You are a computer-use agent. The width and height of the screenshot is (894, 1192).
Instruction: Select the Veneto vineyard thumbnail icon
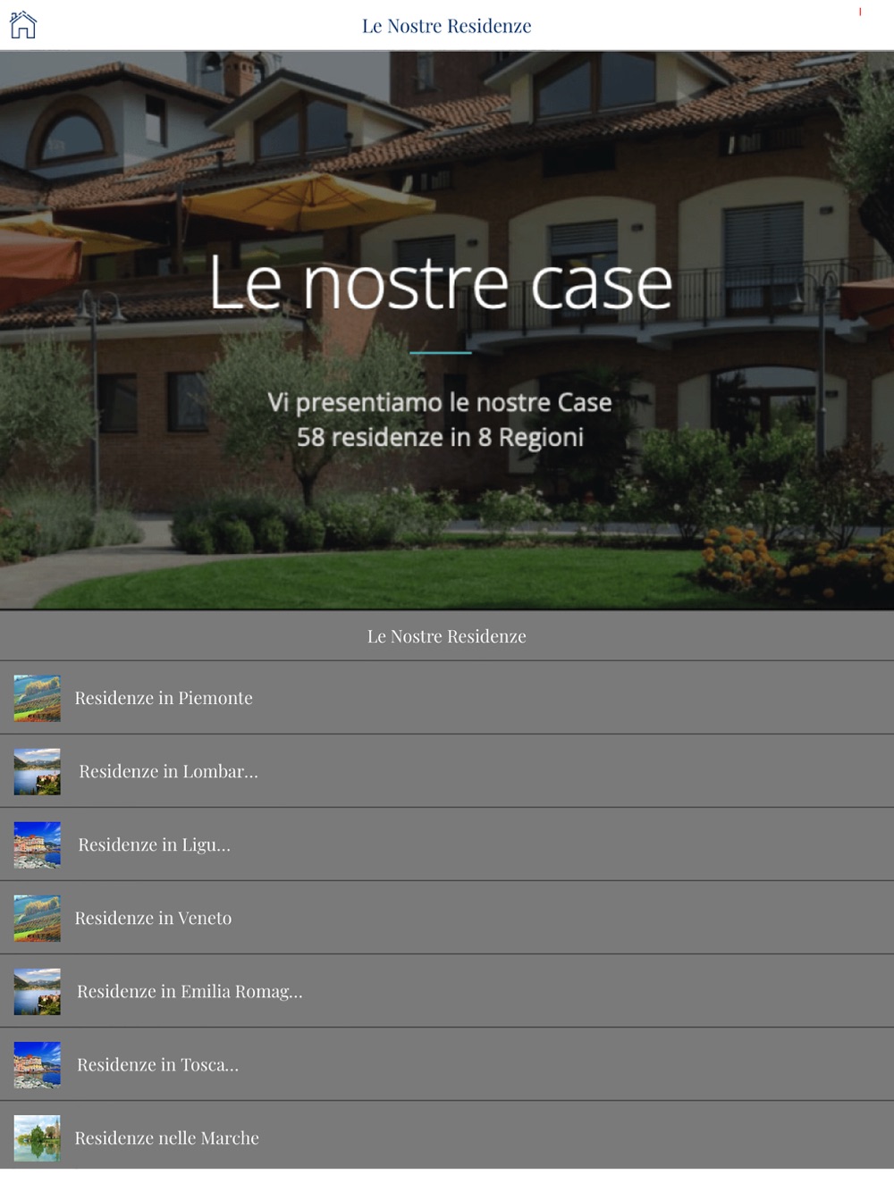pyautogui.click(x=37, y=918)
